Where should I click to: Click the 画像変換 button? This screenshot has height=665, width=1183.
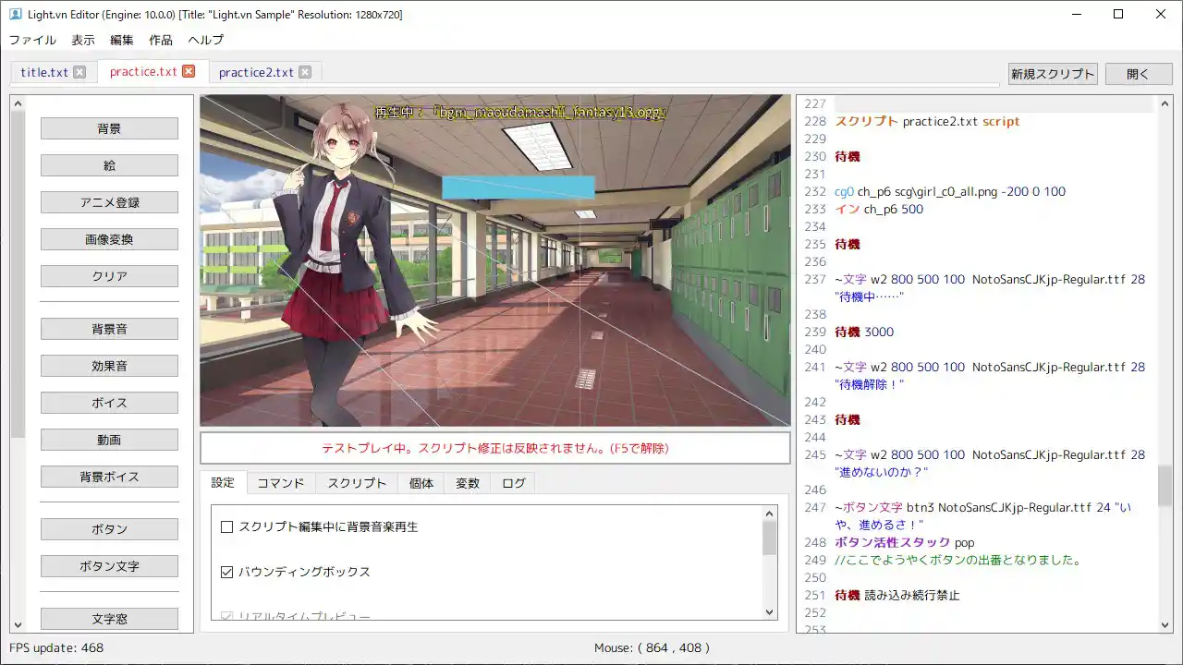[x=109, y=239]
